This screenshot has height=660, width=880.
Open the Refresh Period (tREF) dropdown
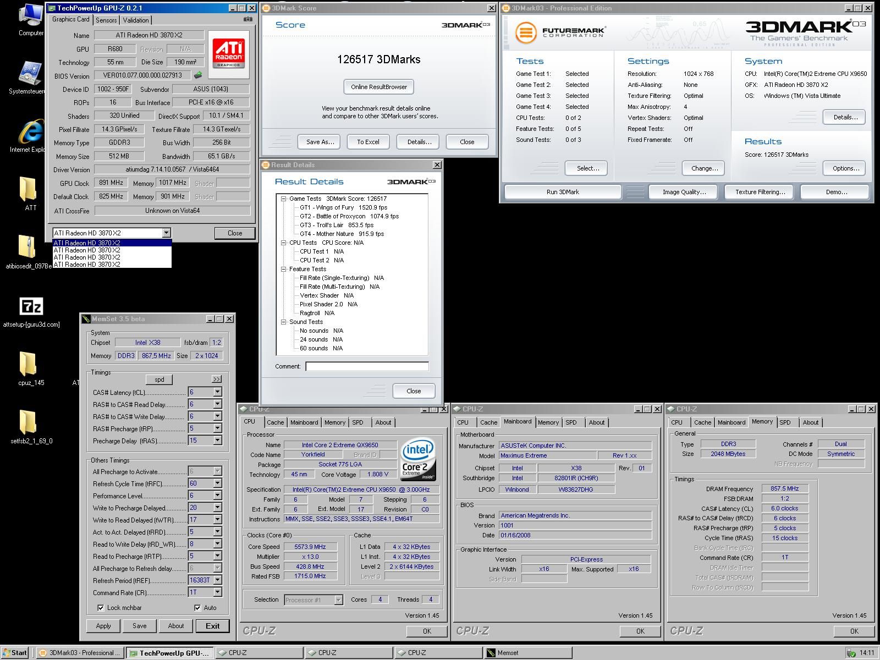click(217, 580)
